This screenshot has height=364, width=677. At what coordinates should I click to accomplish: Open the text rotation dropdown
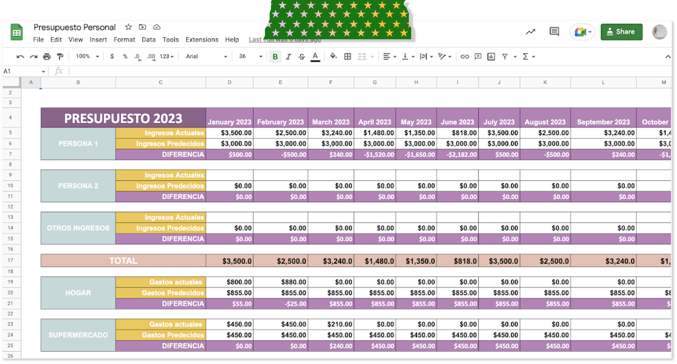coord(445,57)
